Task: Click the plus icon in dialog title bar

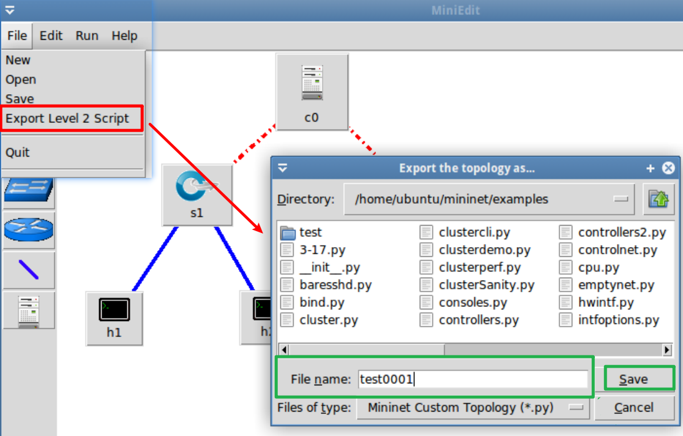Action: click(x=651, y=168)
